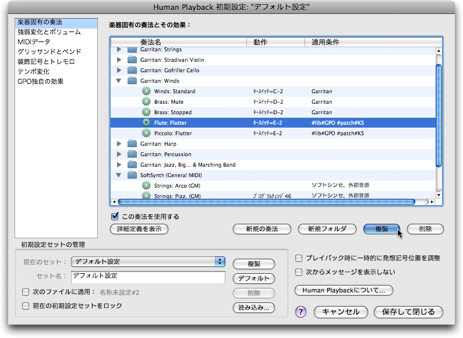Click 新規フォルダ button
The height and width of the screenshot is (338, 463).
coord(327,229)
